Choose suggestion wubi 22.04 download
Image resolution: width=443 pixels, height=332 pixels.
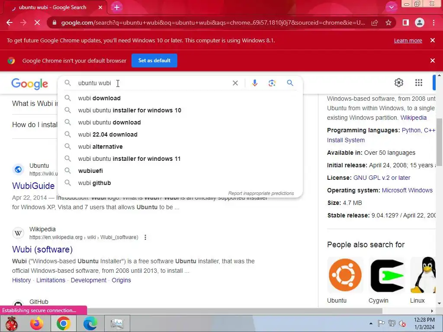tap(180, 135)
